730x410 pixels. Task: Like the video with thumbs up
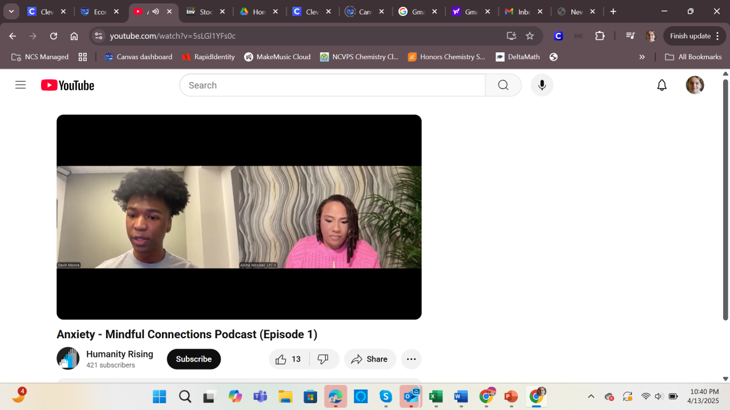tap(289, 359)
